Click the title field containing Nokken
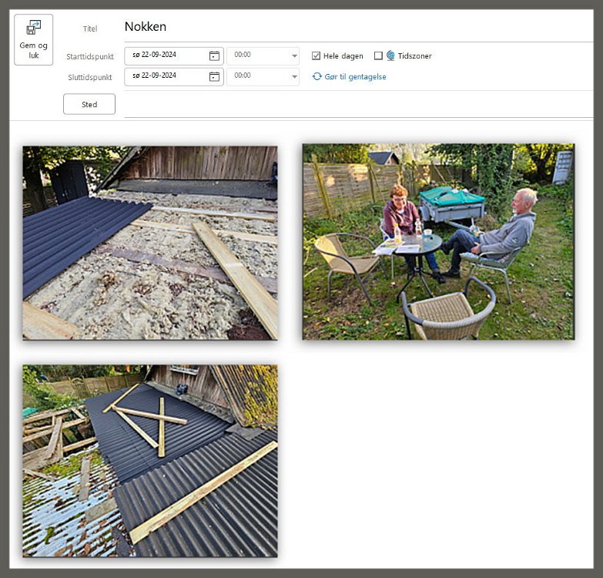 [x=354, y=27]
